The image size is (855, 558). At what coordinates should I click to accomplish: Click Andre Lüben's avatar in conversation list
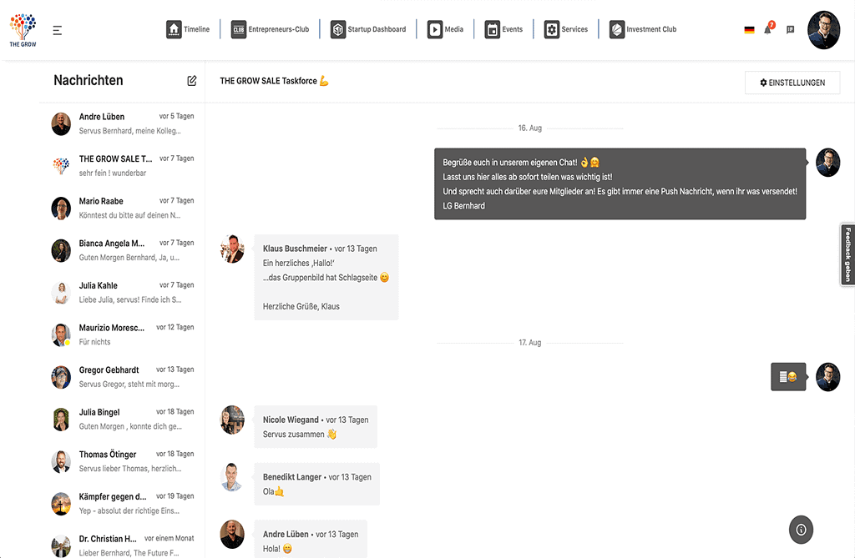pos(61,124)
